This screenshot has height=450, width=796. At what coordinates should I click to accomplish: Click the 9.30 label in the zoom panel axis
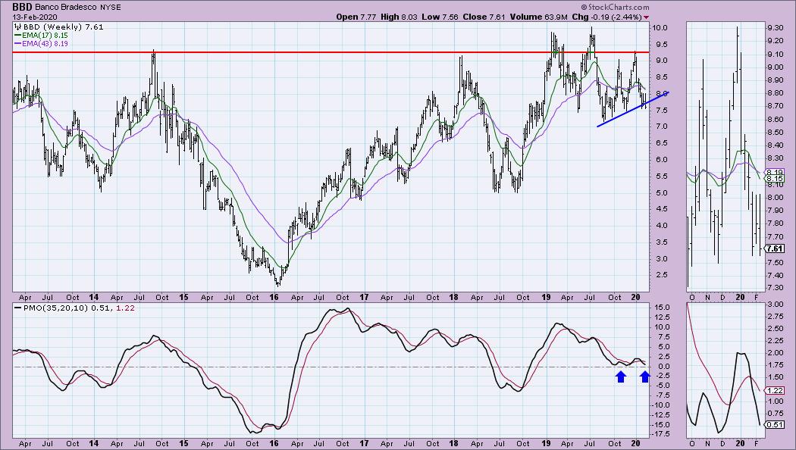774,27
